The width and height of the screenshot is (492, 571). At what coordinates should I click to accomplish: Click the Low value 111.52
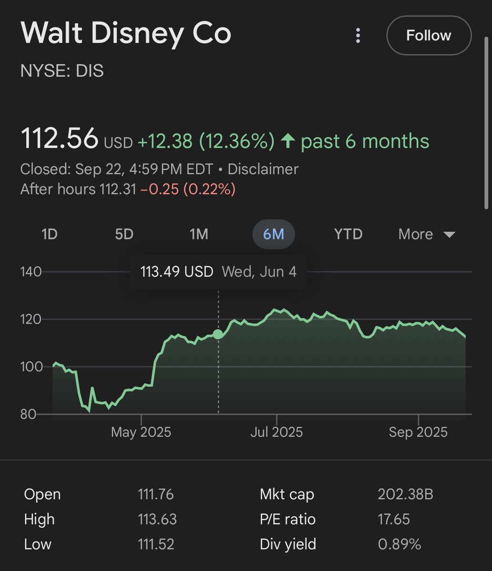156,544
